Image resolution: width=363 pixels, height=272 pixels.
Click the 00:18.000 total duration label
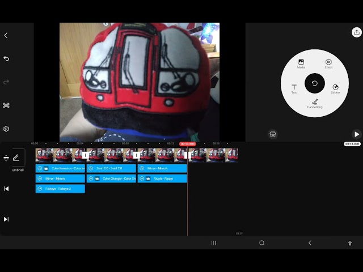pyautogui.click(x=352, y=144)
